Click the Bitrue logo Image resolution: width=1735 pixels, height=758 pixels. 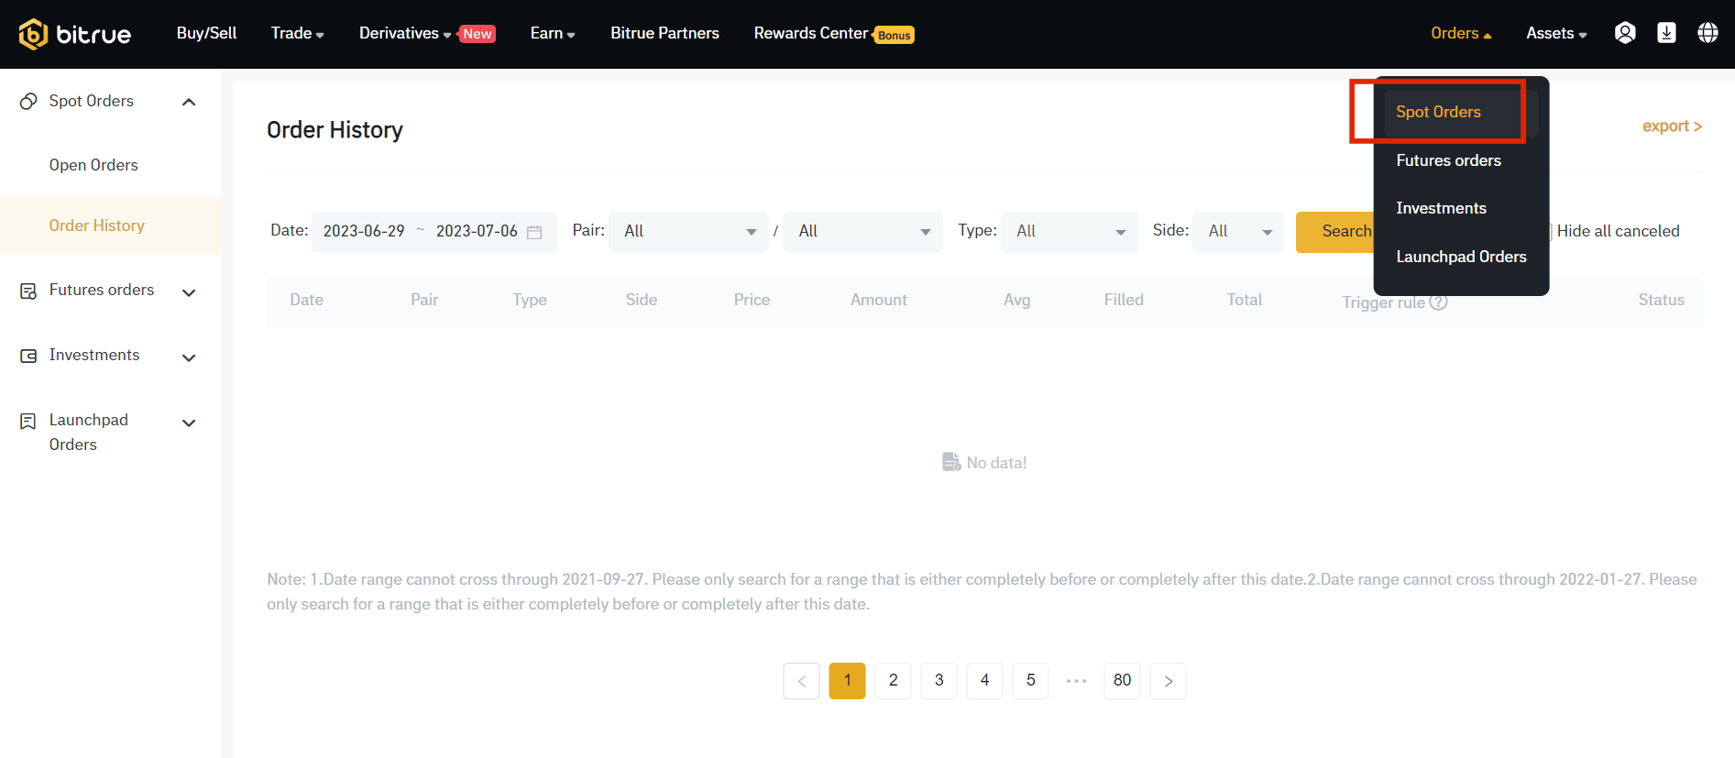coord(75,34)
